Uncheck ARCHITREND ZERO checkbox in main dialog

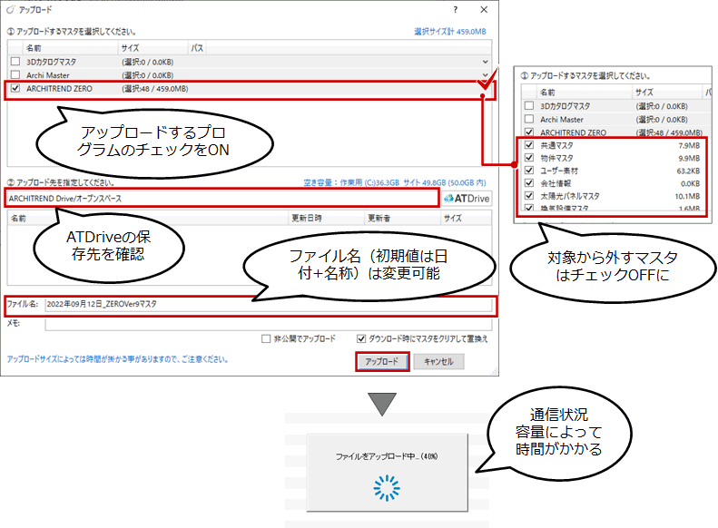15,88
